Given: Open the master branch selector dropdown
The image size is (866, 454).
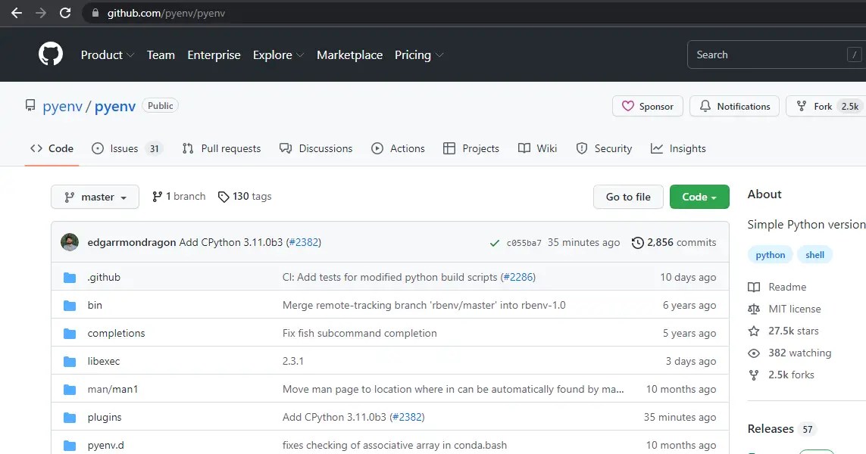Looking at the screenshot, I should (x=95, y=197).
